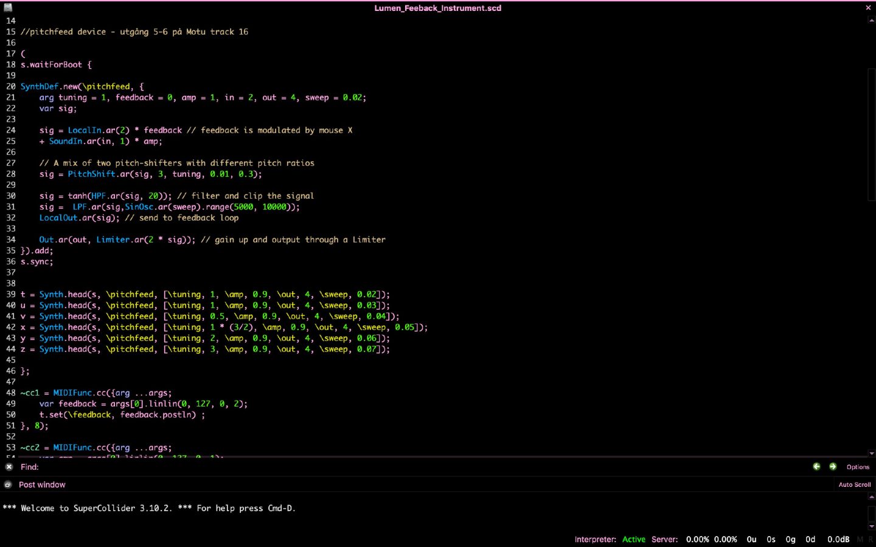Screen dimensions: 876x547
Task: Select the Lumen_Feeback_Instrument.scd document tab
Action: (438, 8)
